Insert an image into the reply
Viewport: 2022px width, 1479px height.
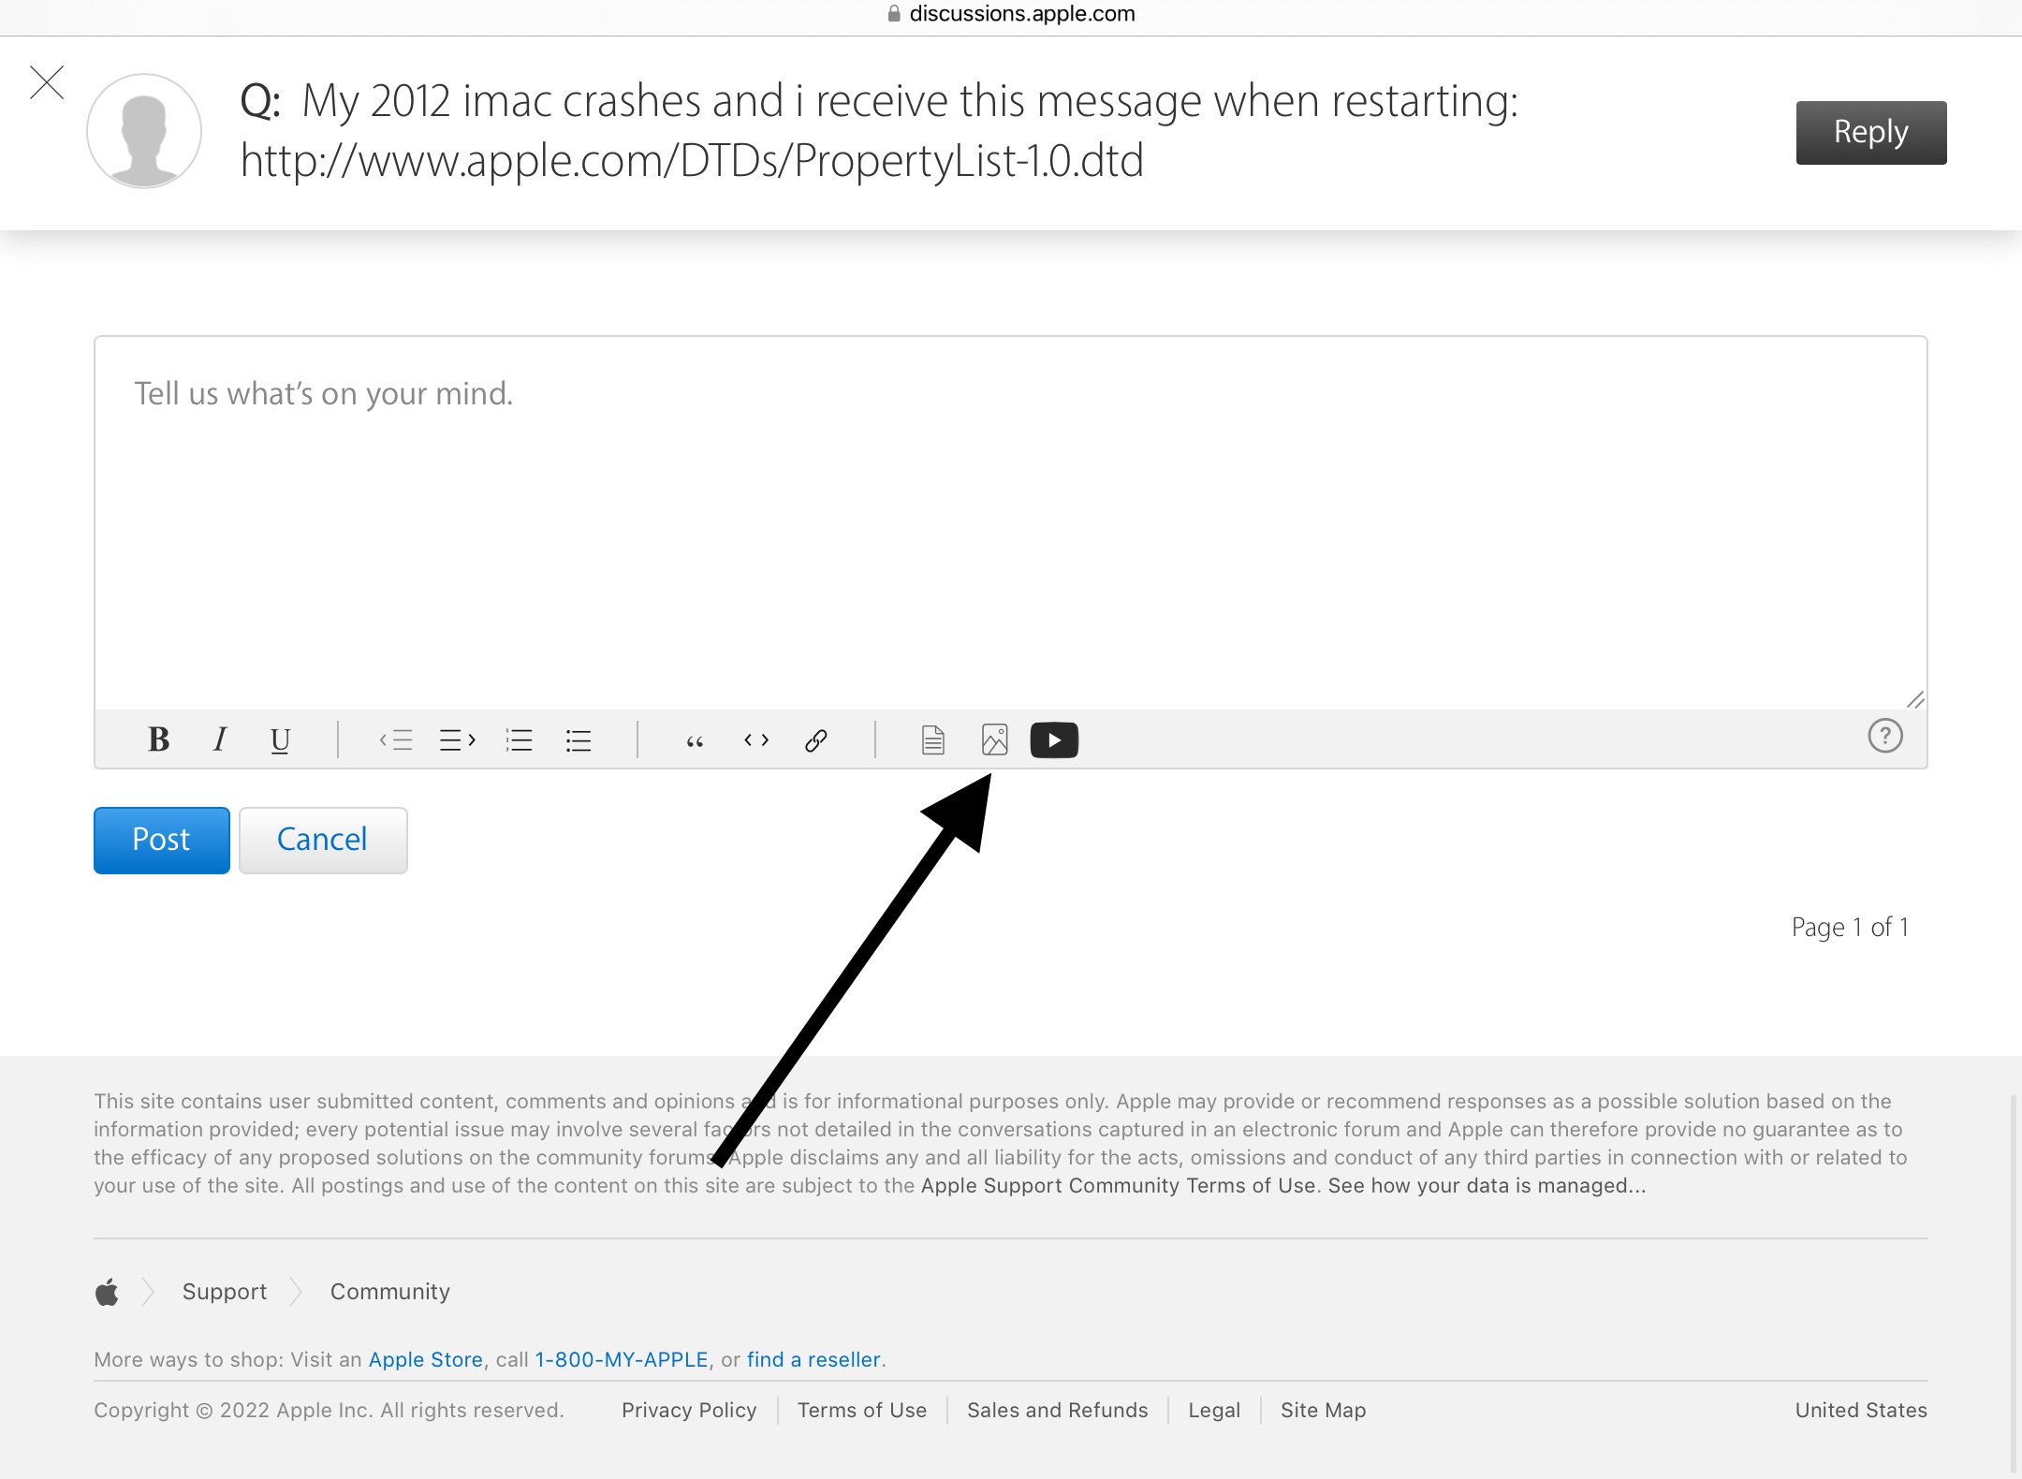click(x=994, y=739)
